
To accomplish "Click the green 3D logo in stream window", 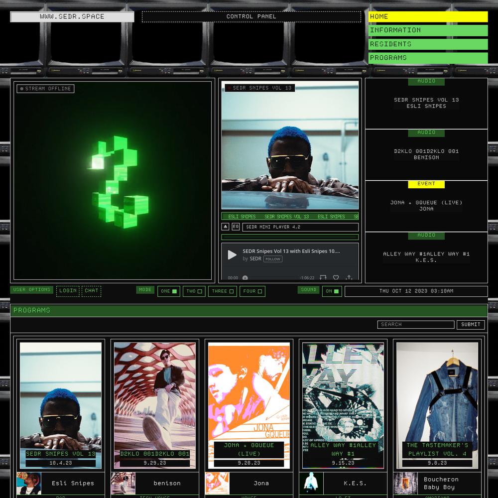I will pyautogui.click(x=118, y=182).
